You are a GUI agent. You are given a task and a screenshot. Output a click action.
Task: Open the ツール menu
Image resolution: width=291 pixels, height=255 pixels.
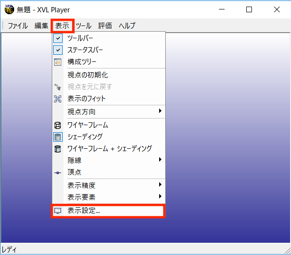(83, 25)
